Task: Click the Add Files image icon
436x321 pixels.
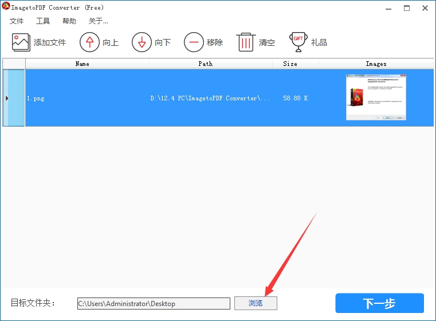Action: point(21,42)
